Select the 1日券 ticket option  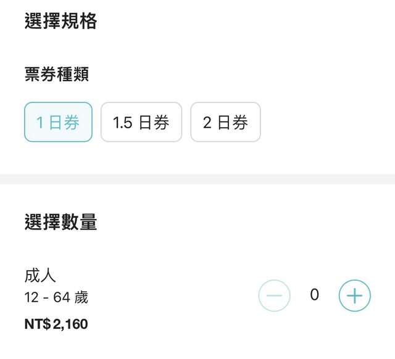coord(58,122)
